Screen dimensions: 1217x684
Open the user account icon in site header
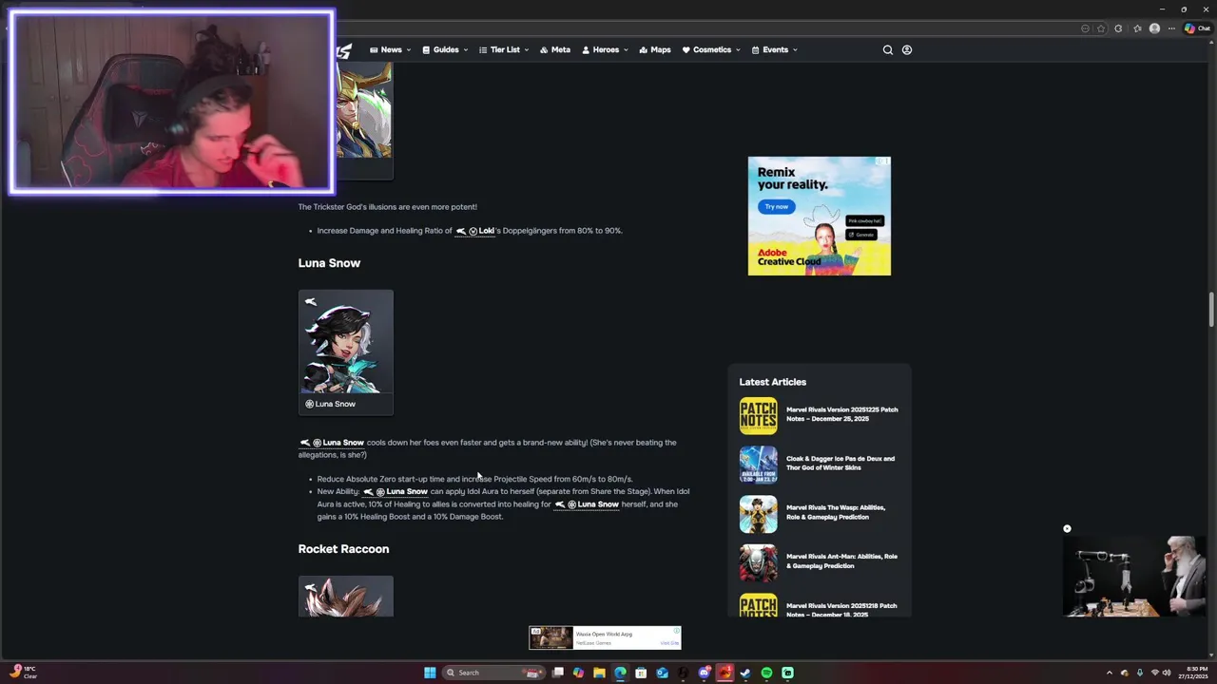907,49
